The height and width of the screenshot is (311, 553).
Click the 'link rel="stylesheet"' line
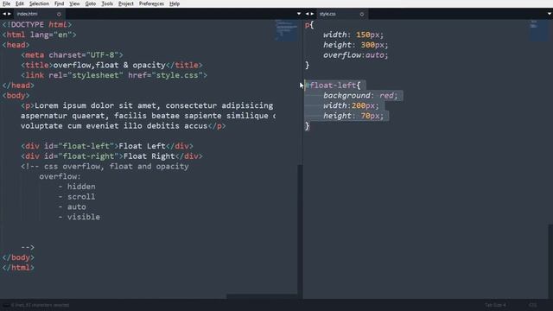[x=114, y=75]
